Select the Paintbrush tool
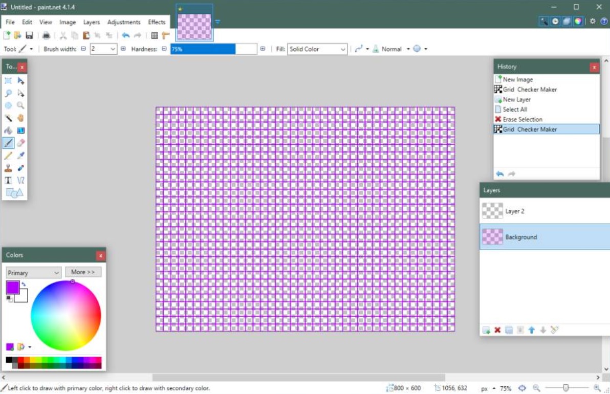 (x=8, y=143)
